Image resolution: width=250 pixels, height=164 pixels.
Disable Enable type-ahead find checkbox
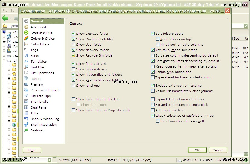153,72
